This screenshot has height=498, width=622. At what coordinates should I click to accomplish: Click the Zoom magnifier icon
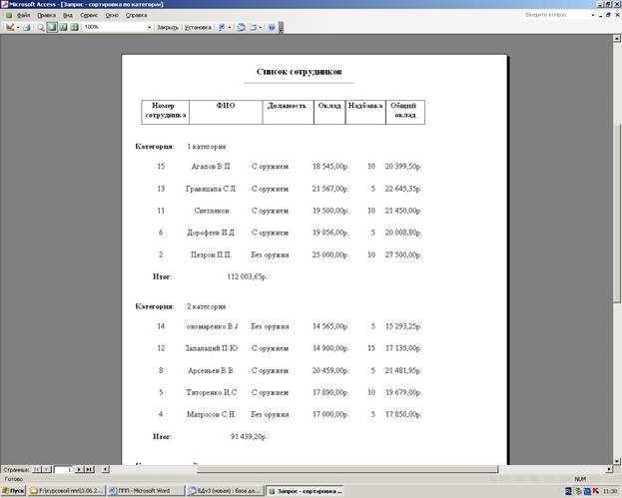[40, 27]
